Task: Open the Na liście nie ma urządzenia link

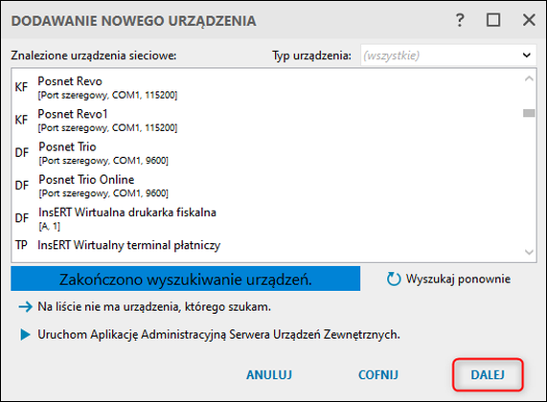Action: coord(154,307)
